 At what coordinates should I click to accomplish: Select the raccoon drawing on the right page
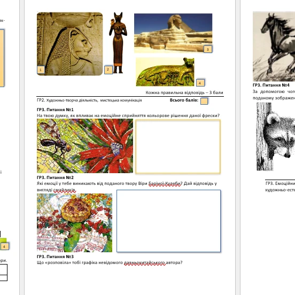click(276, 137)
